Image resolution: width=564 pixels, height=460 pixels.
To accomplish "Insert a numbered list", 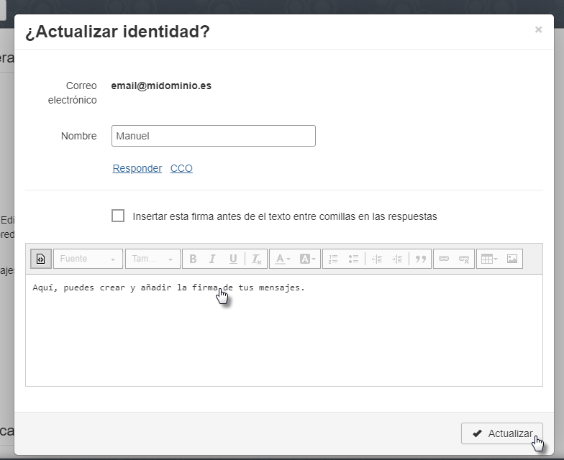I will click(x=332, y=259).
